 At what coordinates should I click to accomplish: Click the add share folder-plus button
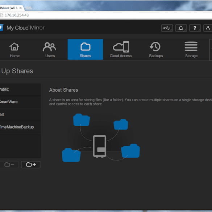[31, 165]
